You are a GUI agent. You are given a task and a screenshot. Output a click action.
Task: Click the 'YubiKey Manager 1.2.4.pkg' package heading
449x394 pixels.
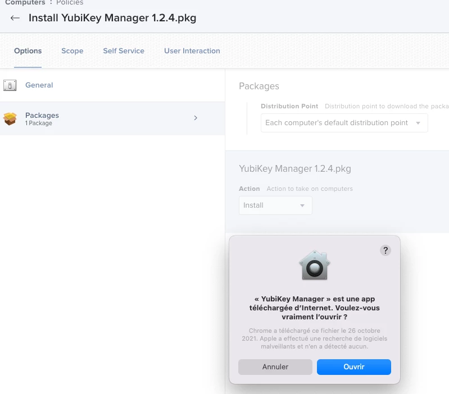(x=295, y=169)
